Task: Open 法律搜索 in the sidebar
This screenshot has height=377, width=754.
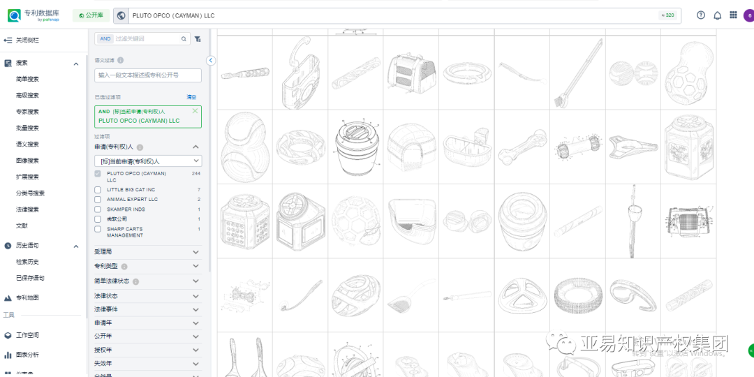Action: [27, 209]
